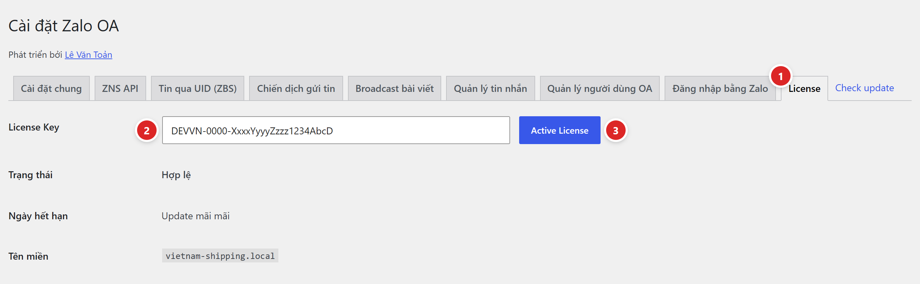Click the Cài đặt Zalo OA heading

[x=64, y=26]
